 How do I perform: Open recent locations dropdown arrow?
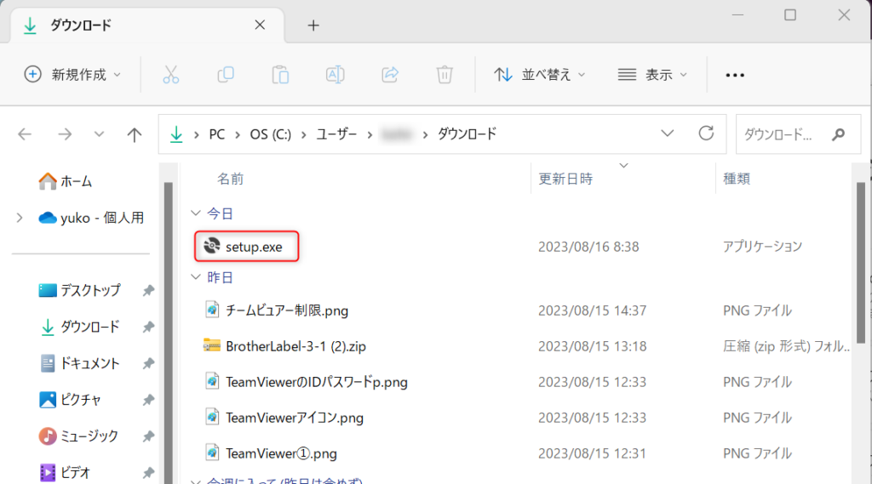(99, 134)
